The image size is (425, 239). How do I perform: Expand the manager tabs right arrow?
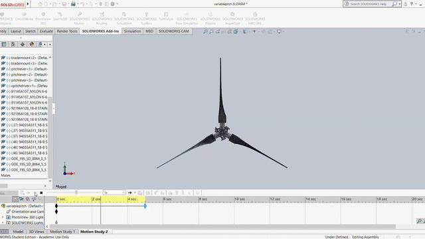[x=50, y=44]
